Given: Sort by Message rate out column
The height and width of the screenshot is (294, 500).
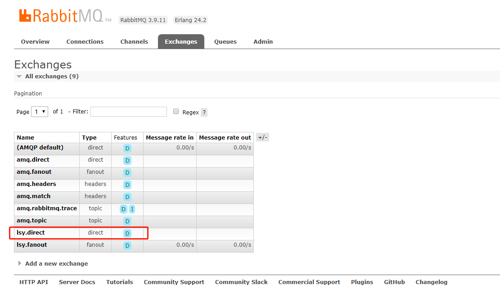Looking at the screenshot, I should 225,137.
